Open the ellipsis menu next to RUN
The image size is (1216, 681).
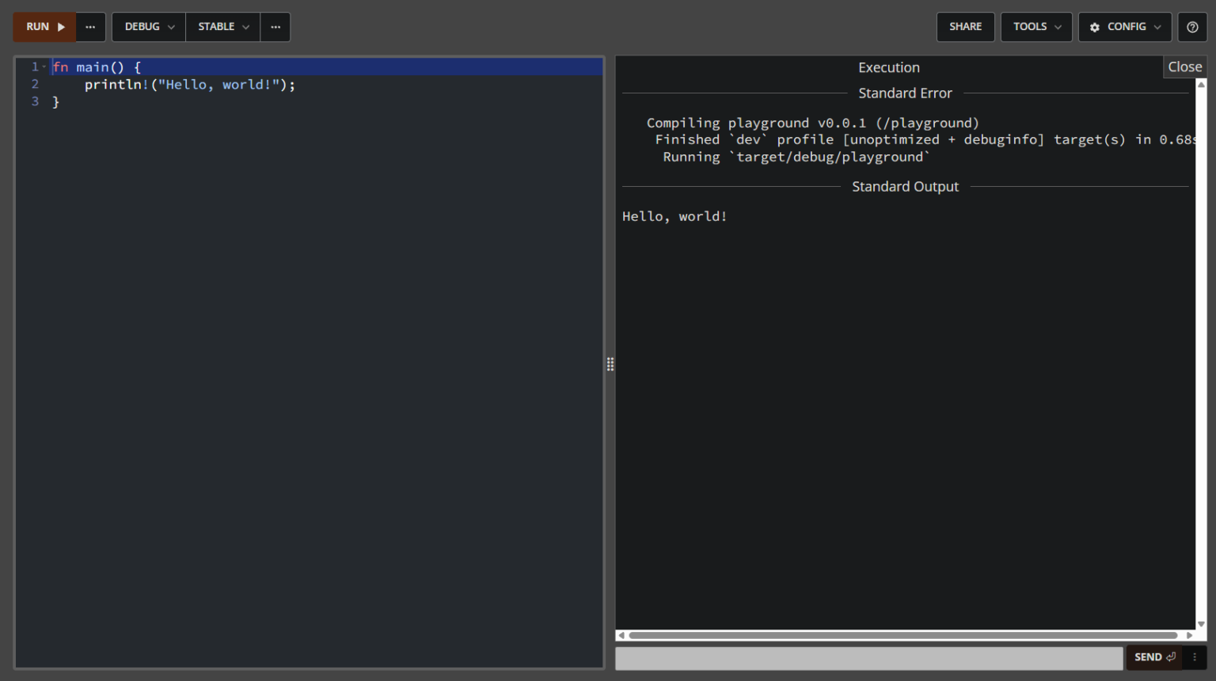tap(90, 27)
